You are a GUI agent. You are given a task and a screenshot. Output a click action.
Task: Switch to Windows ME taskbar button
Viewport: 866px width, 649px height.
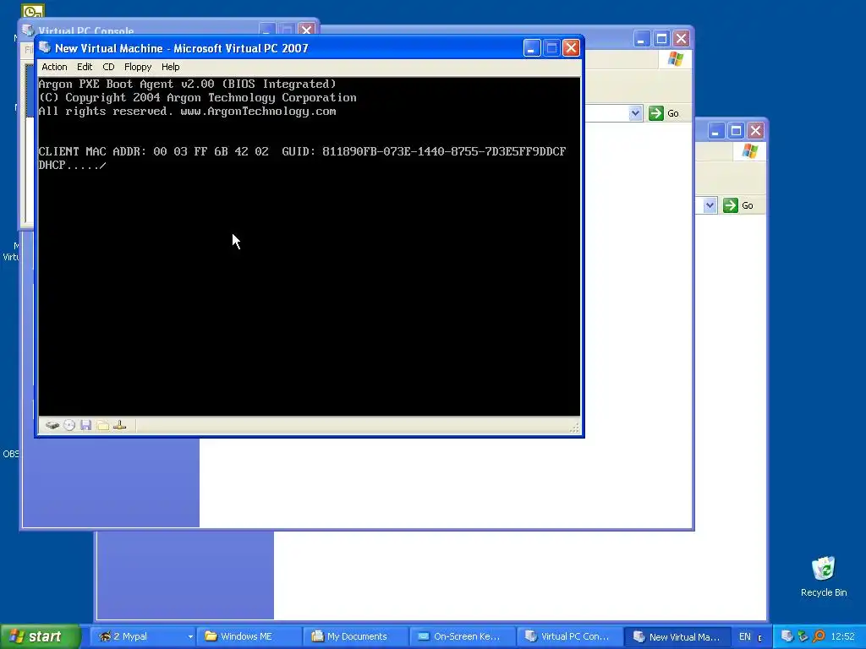coord(249,636)
